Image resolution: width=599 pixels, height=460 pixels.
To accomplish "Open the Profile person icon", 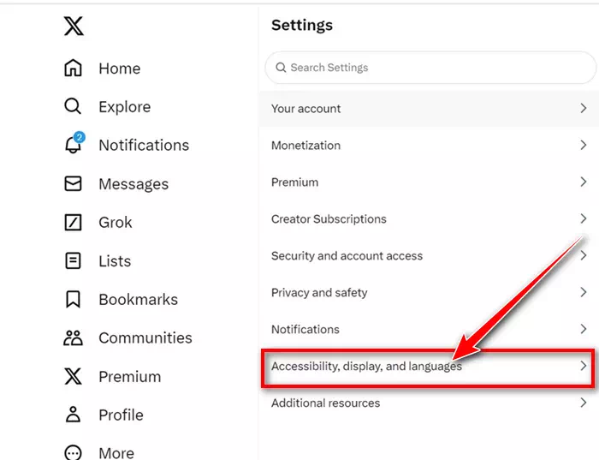I will tap(73, 415).
